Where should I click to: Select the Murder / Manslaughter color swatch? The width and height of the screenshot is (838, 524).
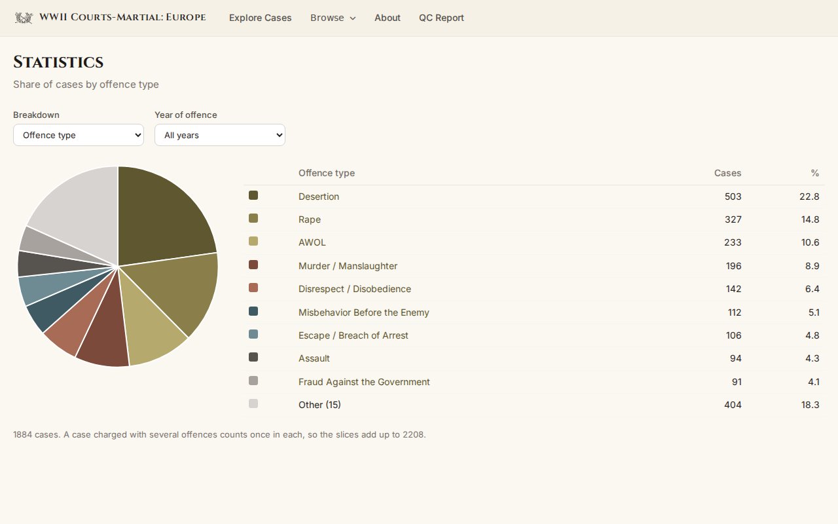point(253,265)
